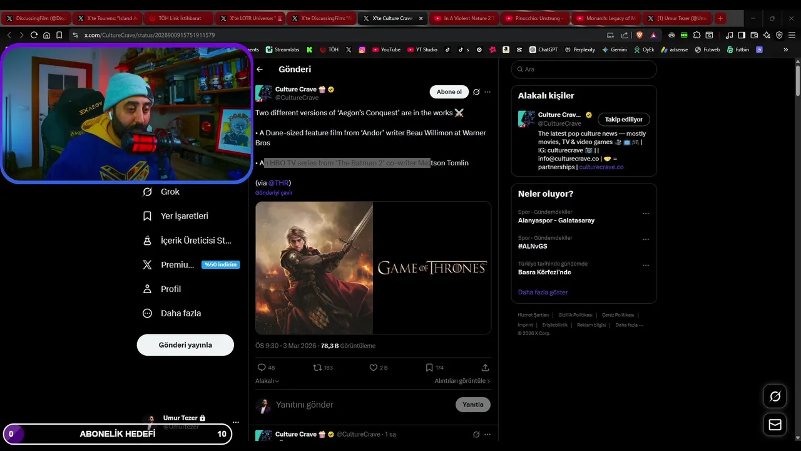Screen dimensions: 801x451
Task: Open the three-dot menu on main post
Action: coord(487,92)
